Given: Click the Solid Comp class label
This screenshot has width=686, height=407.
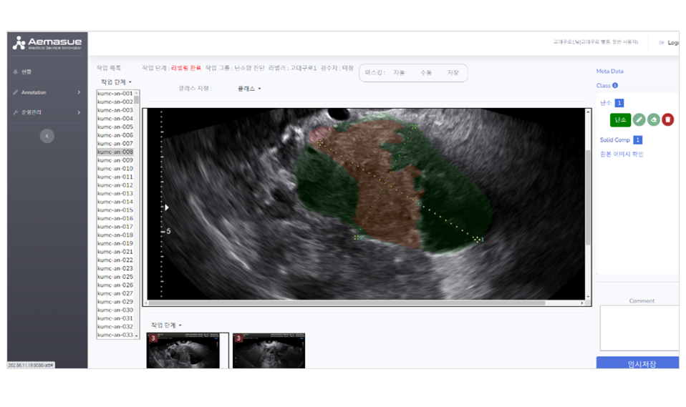Looking at the screenshot, I should coord(614,140).
